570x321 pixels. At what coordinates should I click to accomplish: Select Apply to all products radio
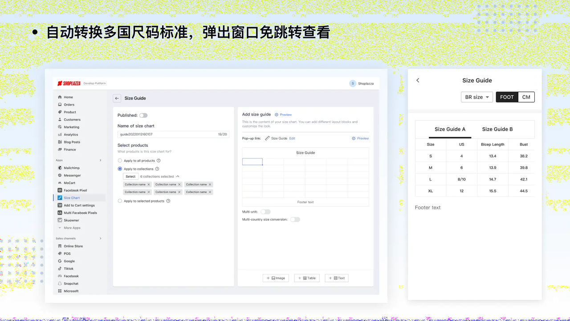coord(120,160)
